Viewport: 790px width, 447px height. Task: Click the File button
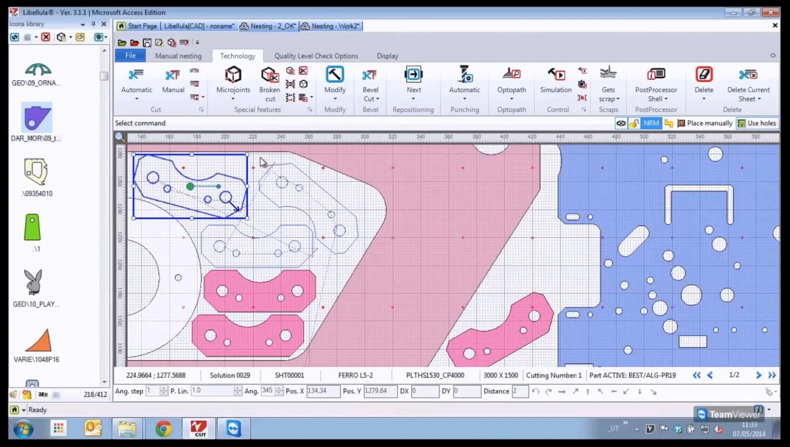pyautogui.click(x=130, y=56)
